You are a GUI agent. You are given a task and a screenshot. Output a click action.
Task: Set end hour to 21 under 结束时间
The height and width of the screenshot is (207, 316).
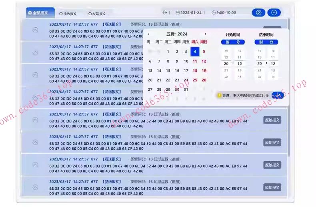pyautogui.click(x=260, y=70)
